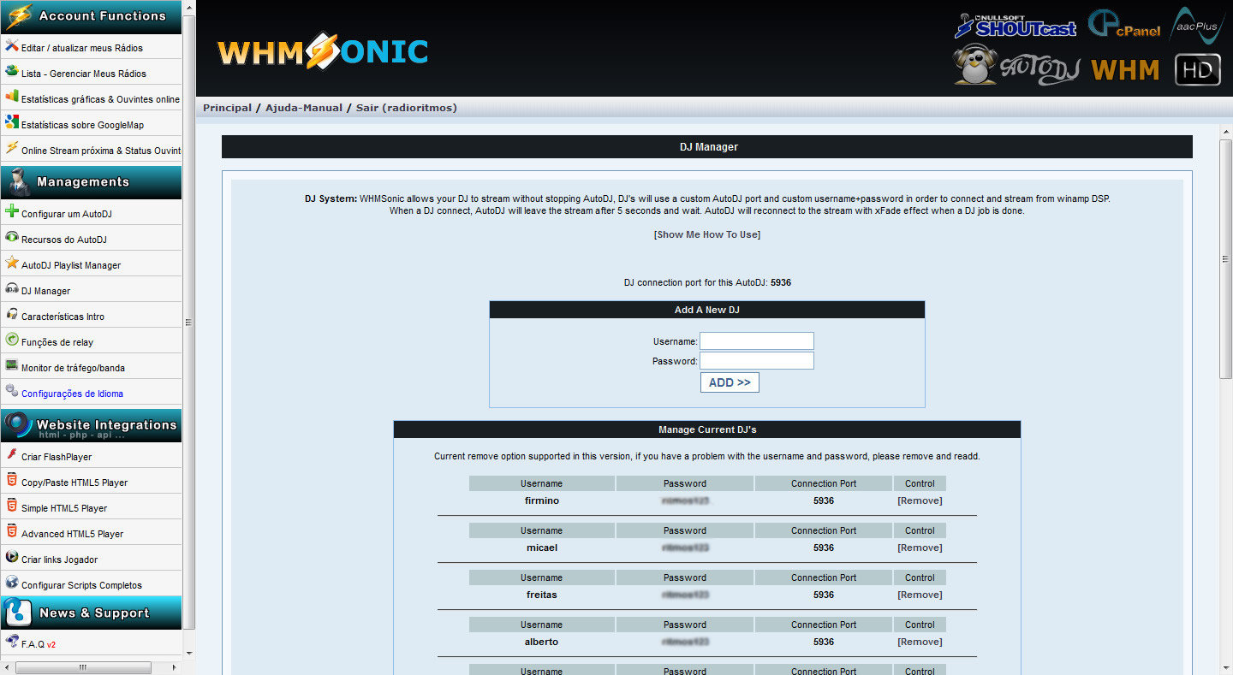
Task: Click the HTML5 icon beside Copy/Paste HTML5 Player
Action: [11, 480]
